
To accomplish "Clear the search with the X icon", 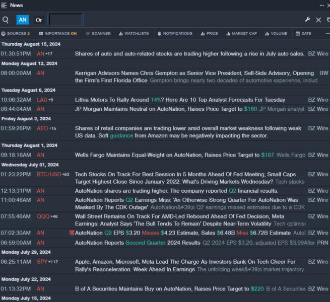I will (x=318, y=20).
